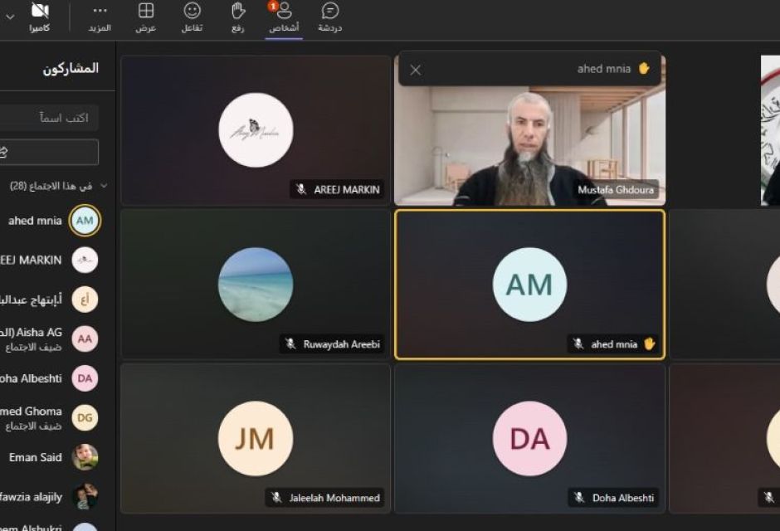This screenshot has height=531, width=780.
Task: Click the DG avatar for Ghoma
Action: click(85, 417)
